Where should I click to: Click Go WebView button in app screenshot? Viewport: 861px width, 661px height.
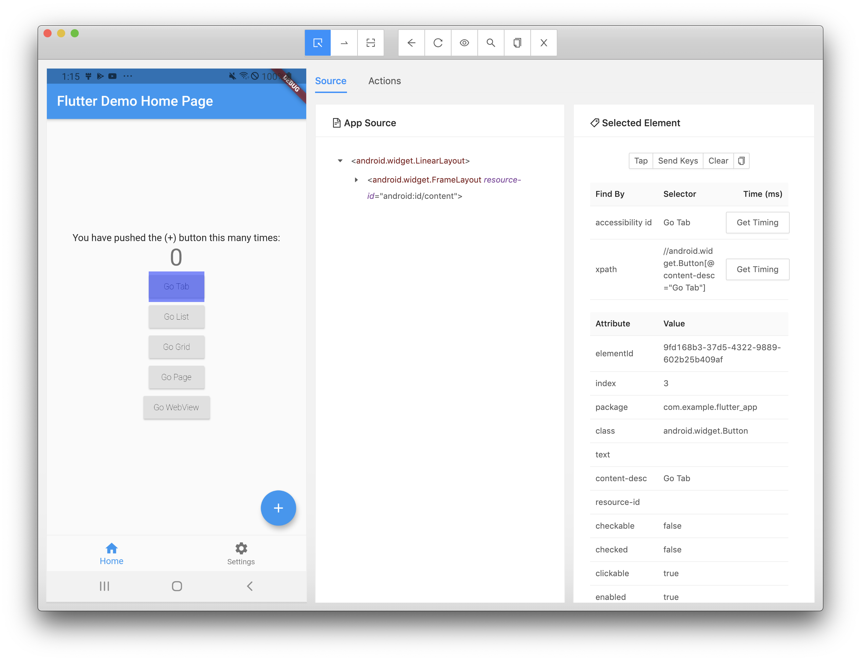click(x=176, y=407)
